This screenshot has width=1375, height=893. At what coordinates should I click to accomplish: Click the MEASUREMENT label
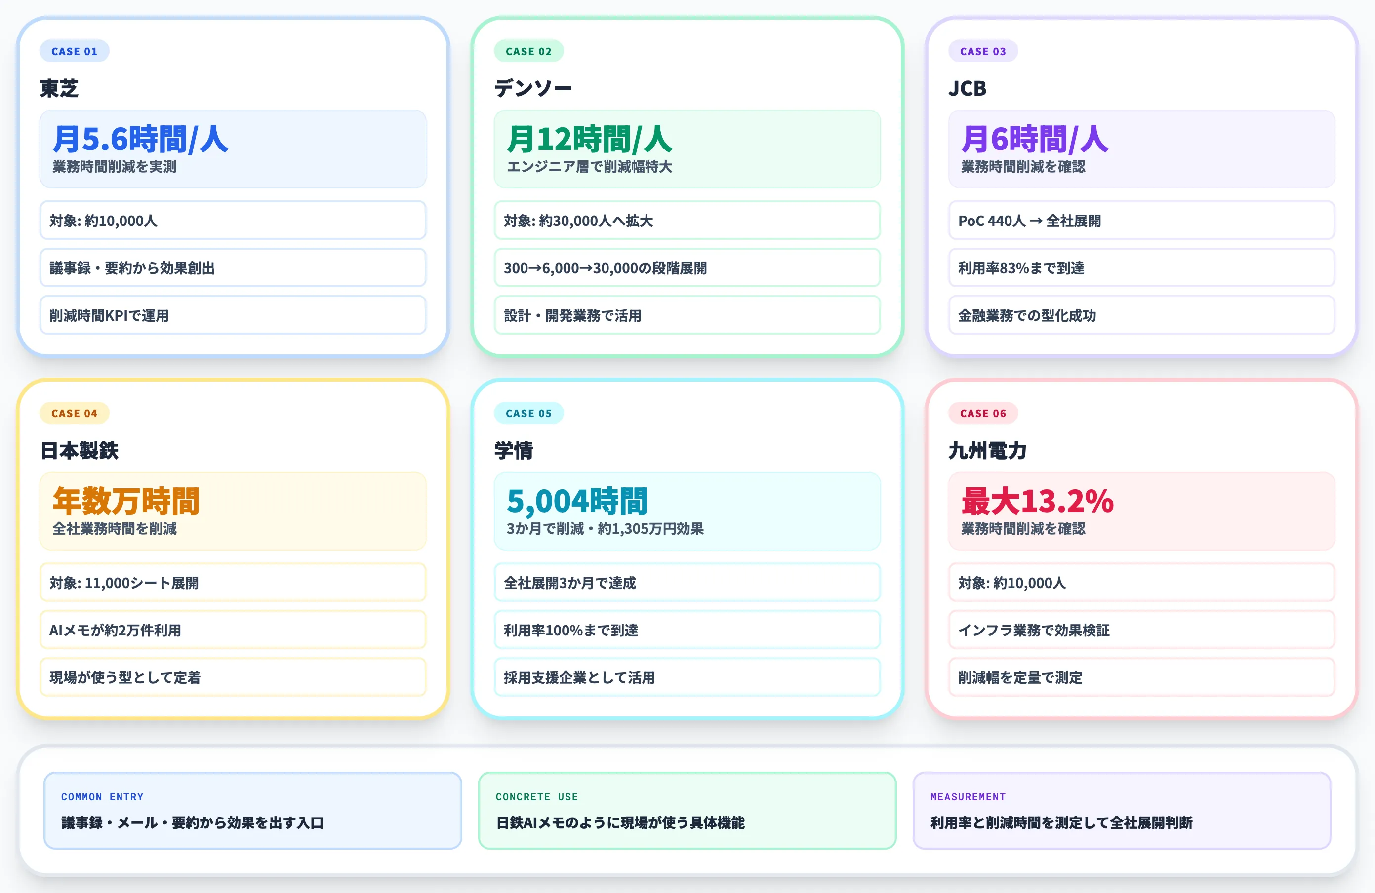[x=968, y=797]
